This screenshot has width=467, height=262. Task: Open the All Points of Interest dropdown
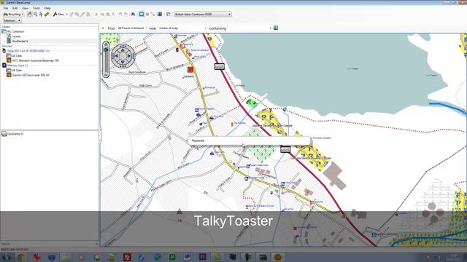[x=132, y=28]
